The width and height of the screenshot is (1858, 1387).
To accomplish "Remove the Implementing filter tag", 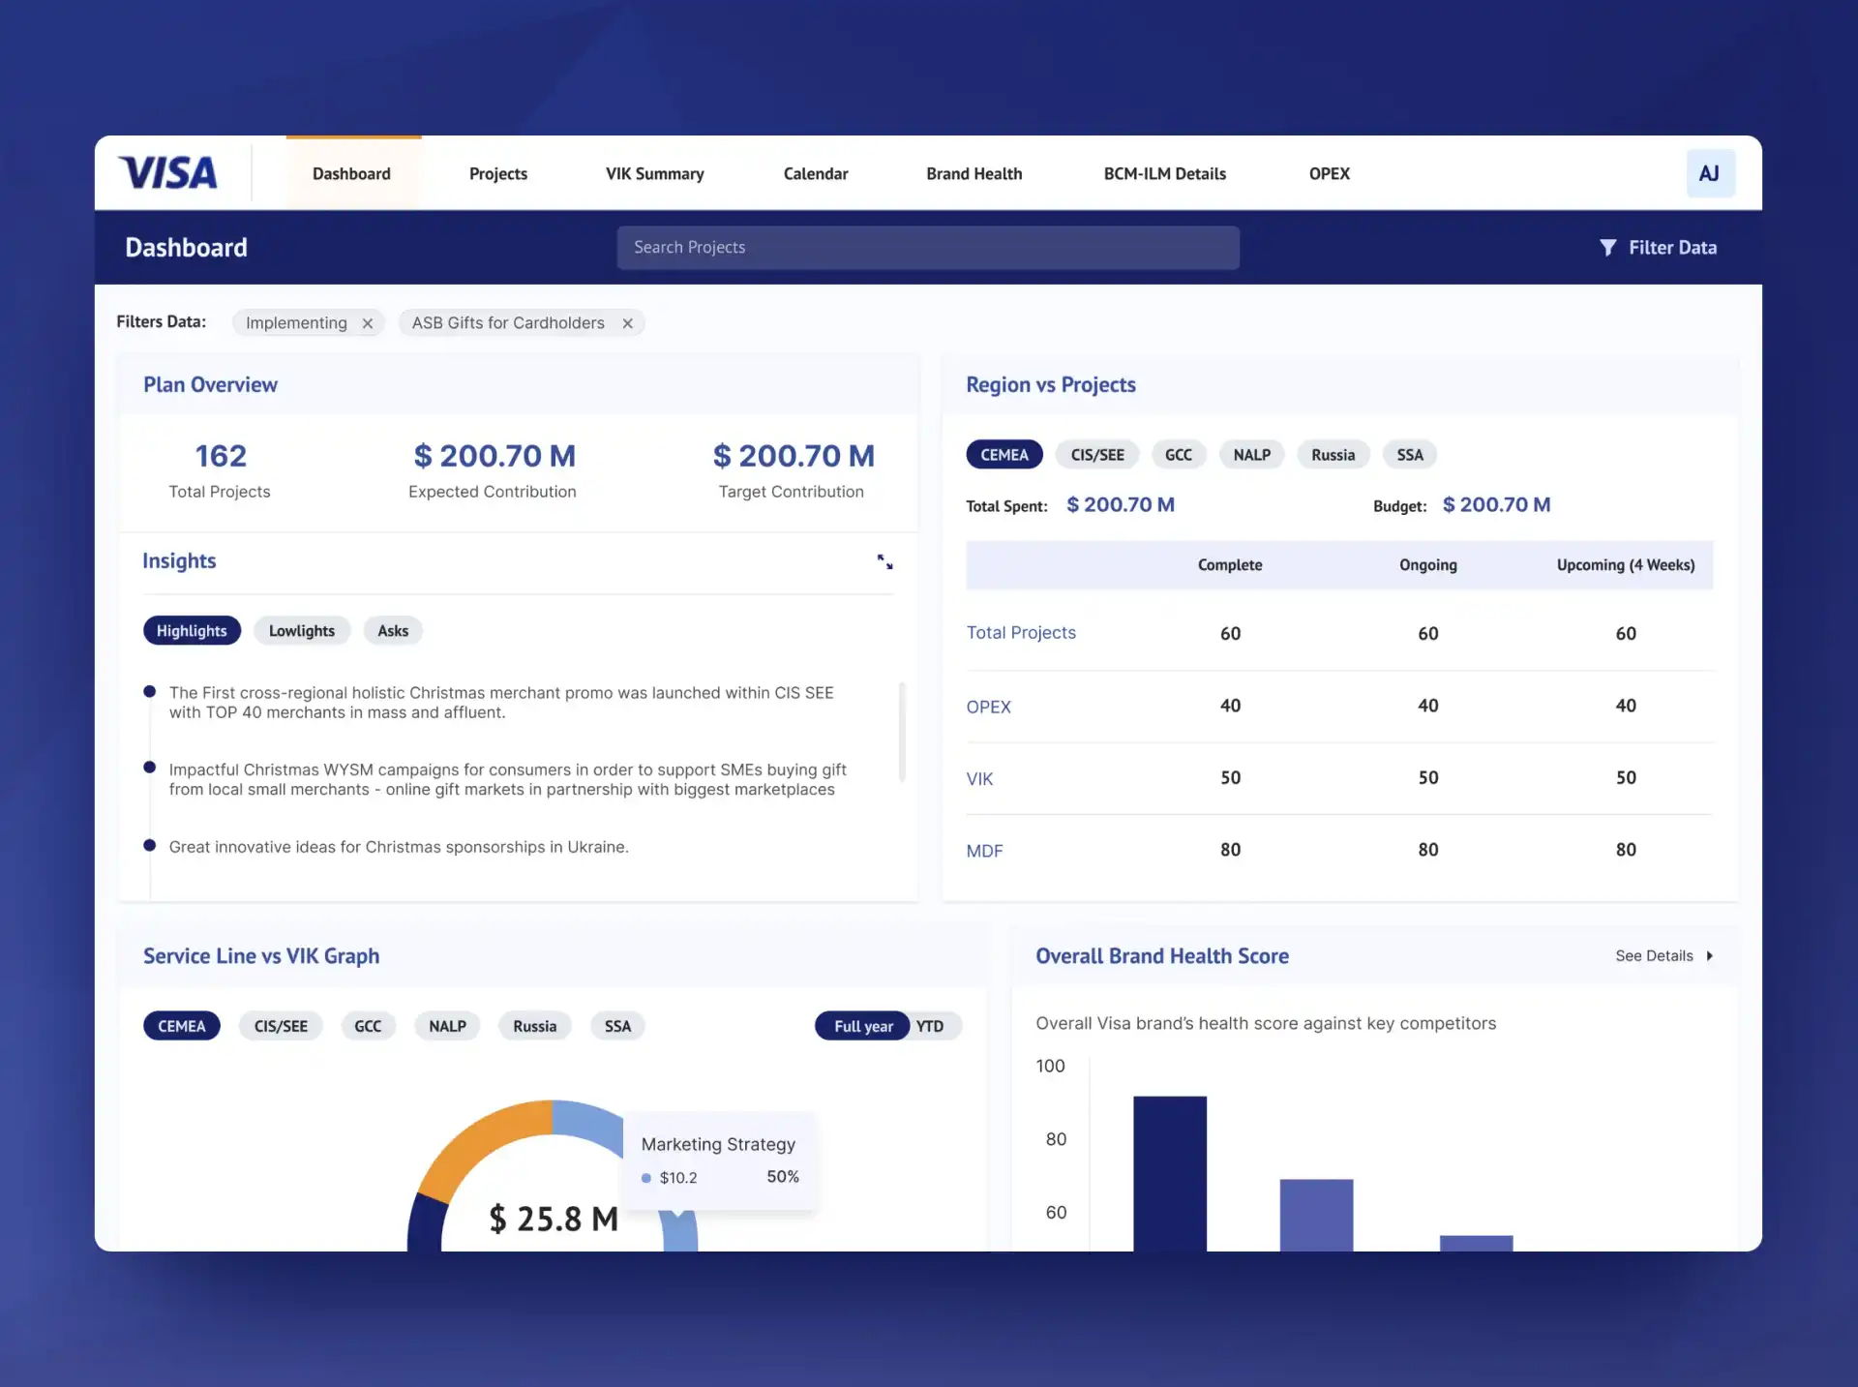I will (366, 320).
